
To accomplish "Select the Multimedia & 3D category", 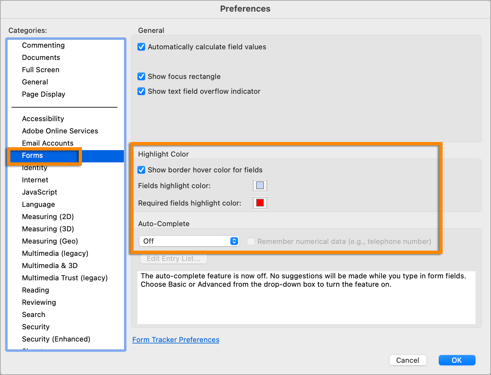I will point(50,266).
